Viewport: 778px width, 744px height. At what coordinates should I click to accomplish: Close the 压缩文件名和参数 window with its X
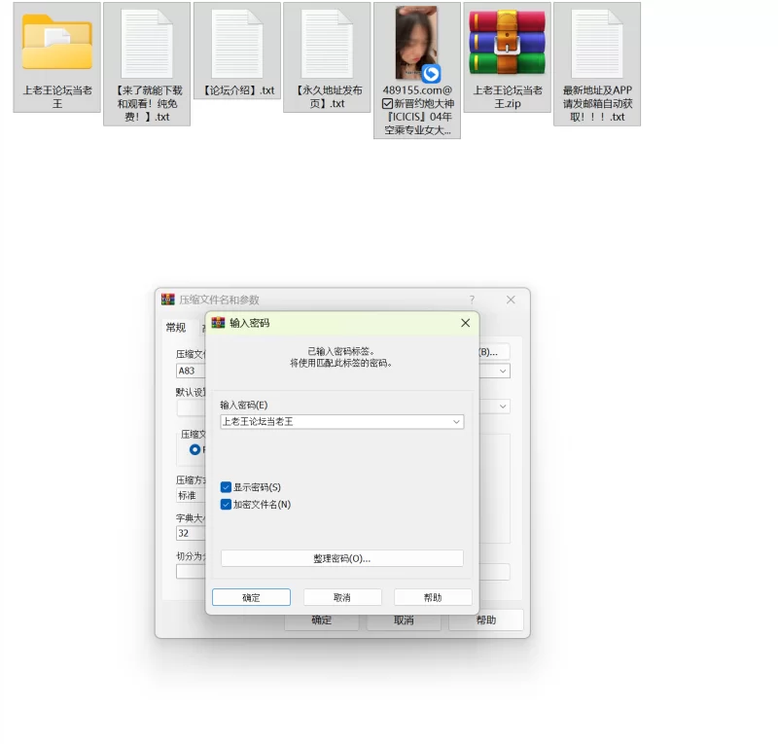click(511, 300)
